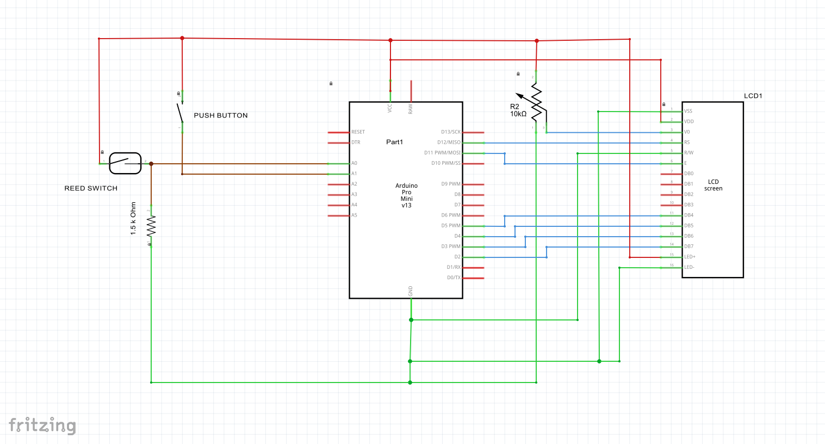Image resolution: width=825 pixels, height=444 pixels.
Task: Select the 1.5 k Ohm resistor symbol
Action: [x=151, y=226]
